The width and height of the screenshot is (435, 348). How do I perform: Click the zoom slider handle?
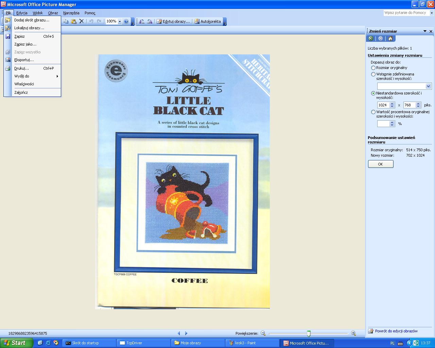point(309,333)
